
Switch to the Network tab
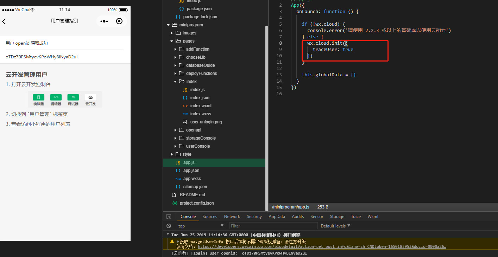coord(232,217)
